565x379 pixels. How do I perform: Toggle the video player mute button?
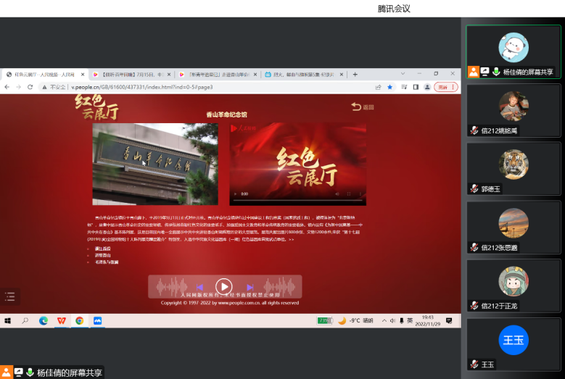(x=337, y=194)
